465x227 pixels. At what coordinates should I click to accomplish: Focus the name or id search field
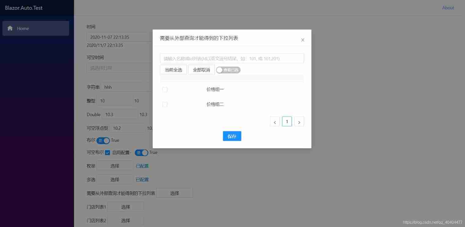point(232,59)
